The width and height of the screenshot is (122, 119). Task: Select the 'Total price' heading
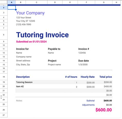coord(106,77)
